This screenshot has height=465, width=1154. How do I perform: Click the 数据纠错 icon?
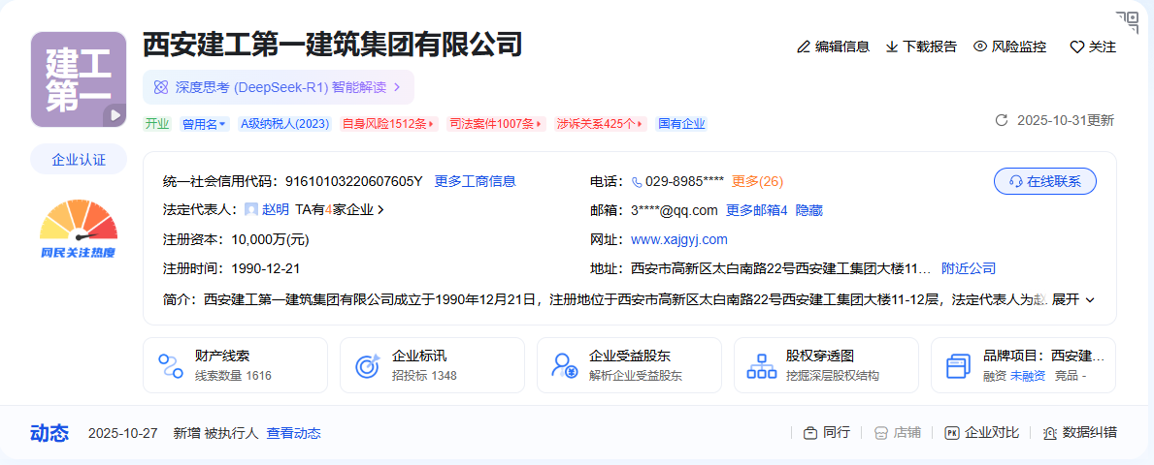(x=1050, y=433)
